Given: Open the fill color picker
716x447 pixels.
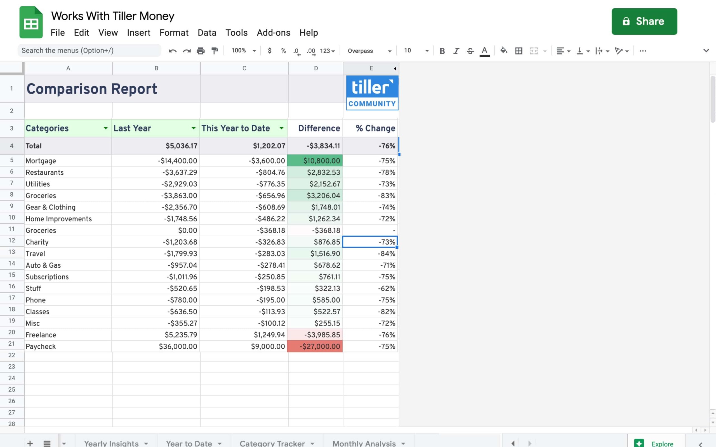Looking at the screenshot, I should [x=503, y=51].
